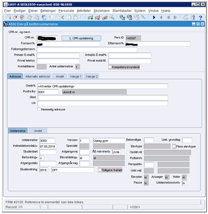
Task: Toggle the Tidligere frafald checkbox
Action: tap(99, 170)
